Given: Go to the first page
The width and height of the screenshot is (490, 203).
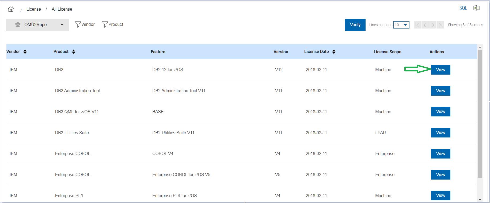Looking at the screenshot, I should click(x=417, y=25).
